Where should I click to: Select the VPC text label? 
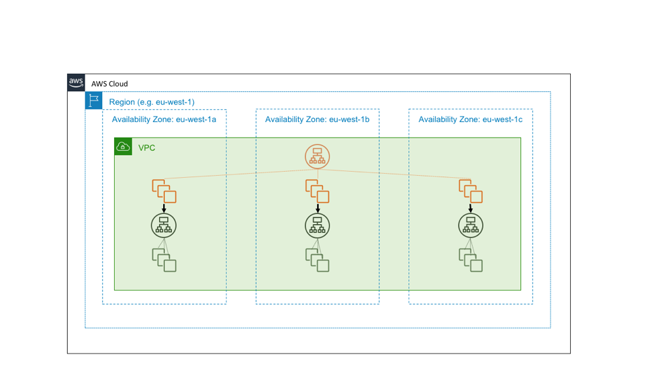click(x=146, y=148)
